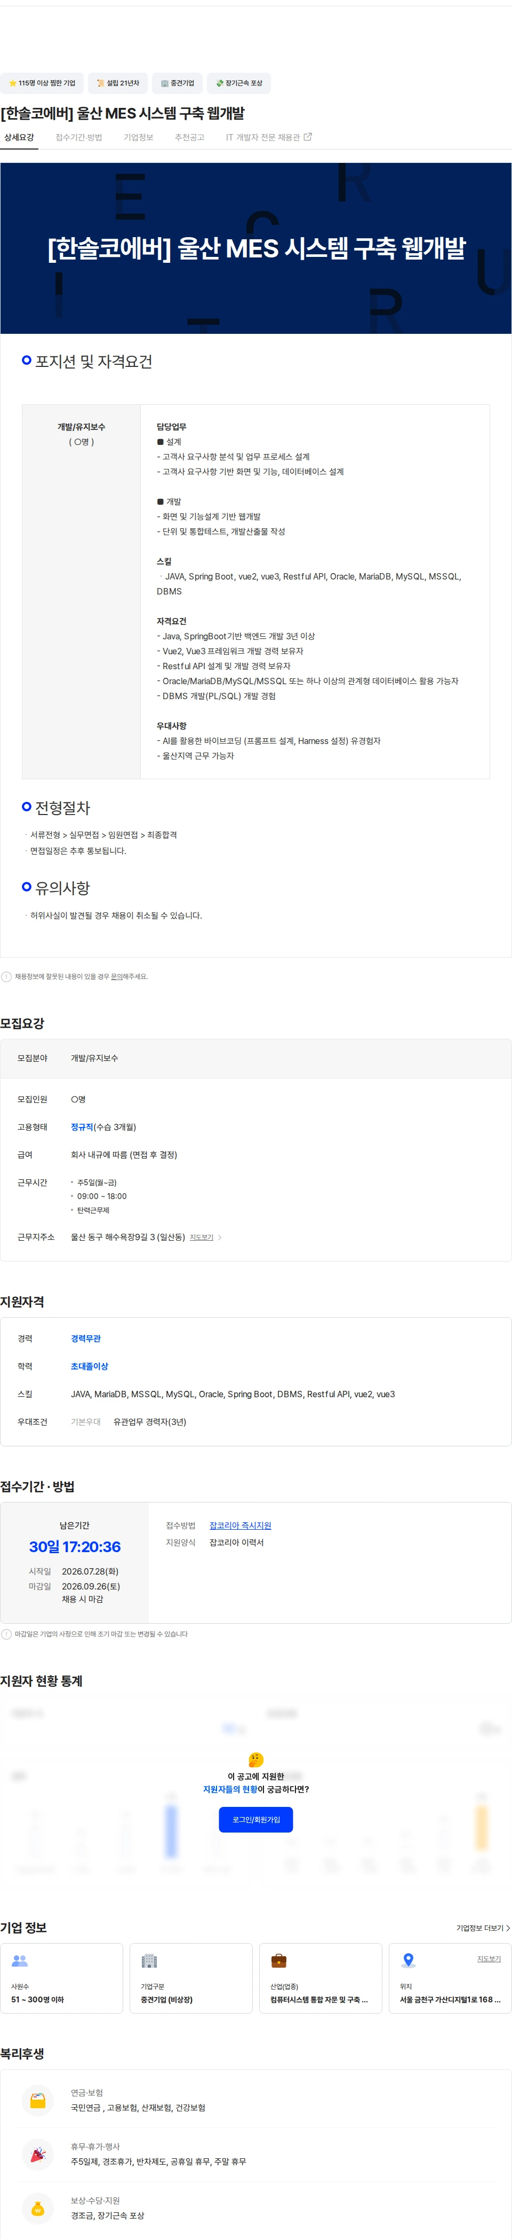Image resolution: width=512 pixels, height=2239 pixels.
Task: Go to the 추천공고 tab
Action: coord(189,137)
